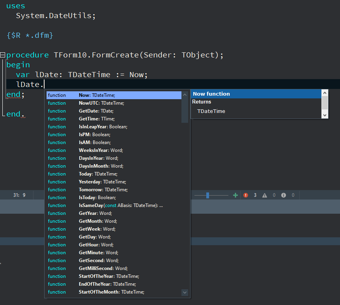The width and height of the screenshot is (340, 305).
Task: Click the down arrow of the Now function help panel
Action: [325, 115]
